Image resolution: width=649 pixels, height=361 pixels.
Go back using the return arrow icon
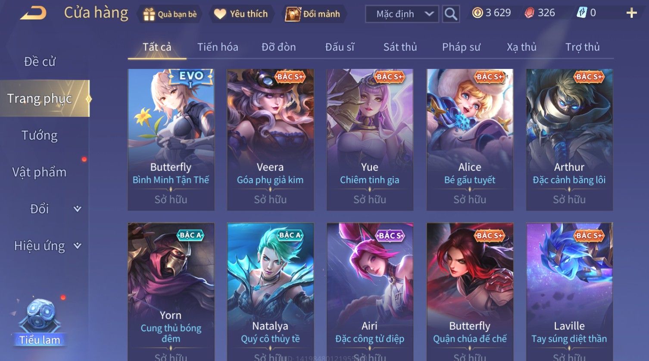pos(33,13)
